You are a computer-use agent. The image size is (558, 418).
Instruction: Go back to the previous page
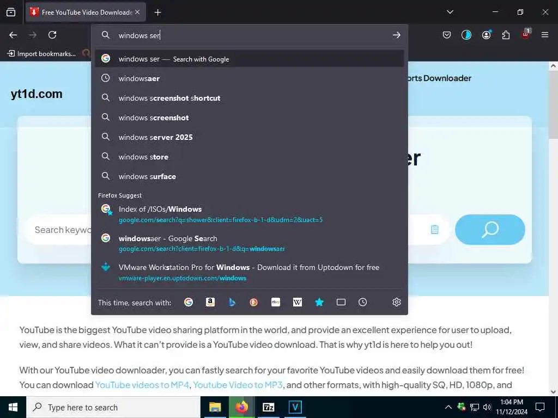pyautogui.click(x=13, y=35)
